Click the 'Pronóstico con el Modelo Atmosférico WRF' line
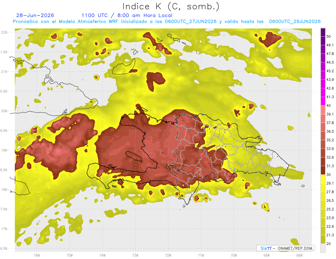The image size is (336, 259). (x=167, y=22)
